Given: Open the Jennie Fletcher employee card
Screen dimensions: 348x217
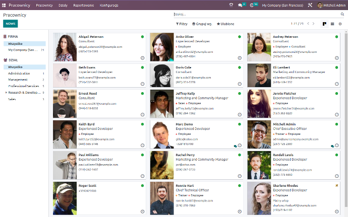Looking at the screenshot, I should [x=294, y=104].
